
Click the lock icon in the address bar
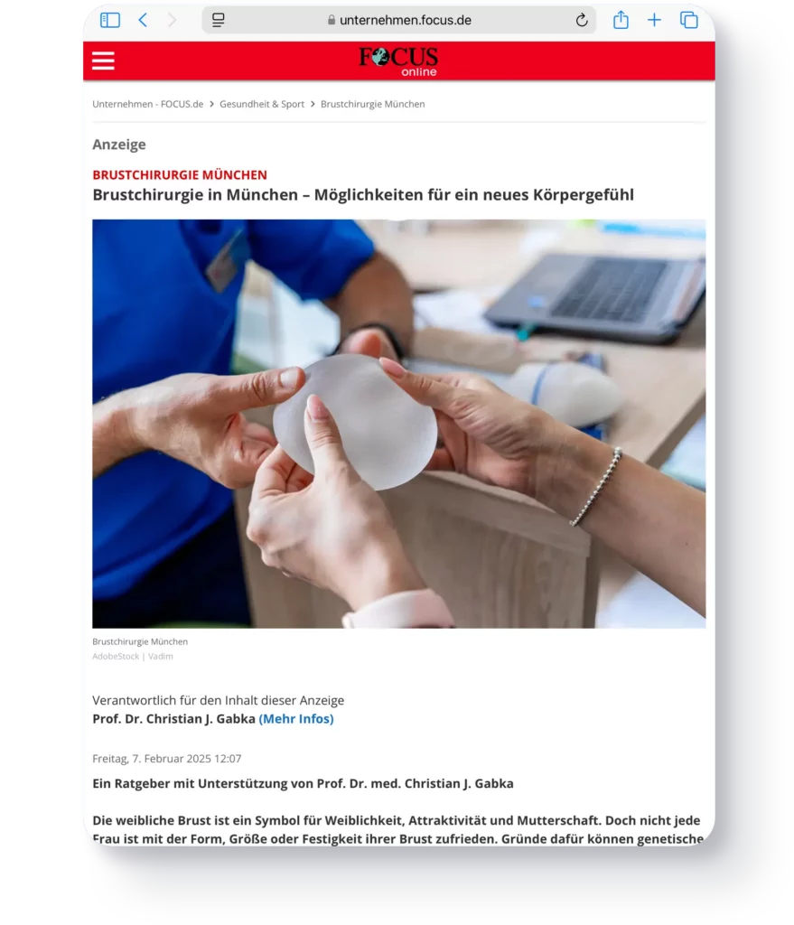[x=332, y=20]
